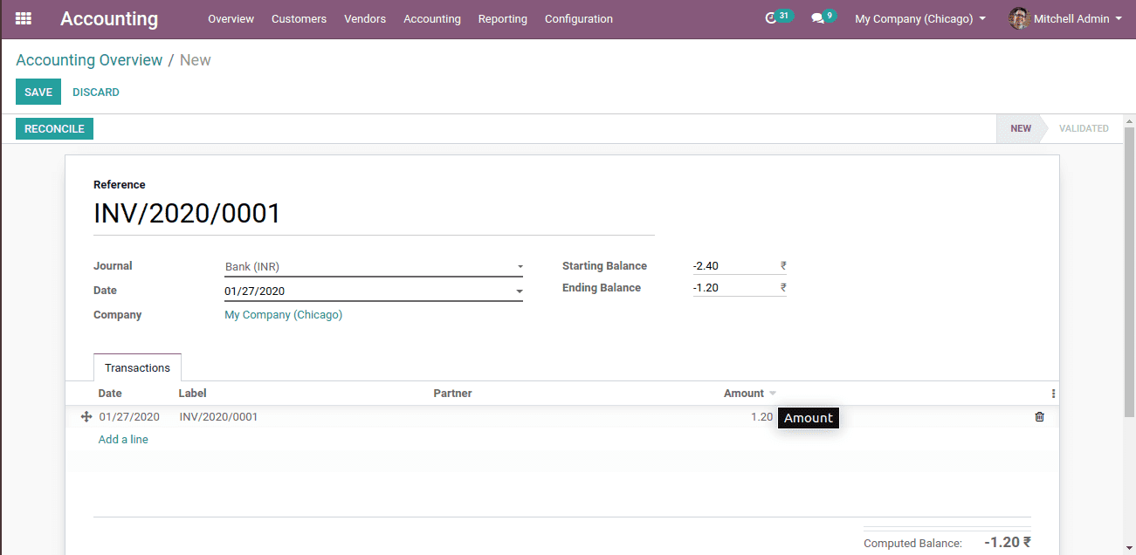Viewport: 1136px width, 555px height.
Task: Open the apps grid menu icon
Action: [24, 18]
